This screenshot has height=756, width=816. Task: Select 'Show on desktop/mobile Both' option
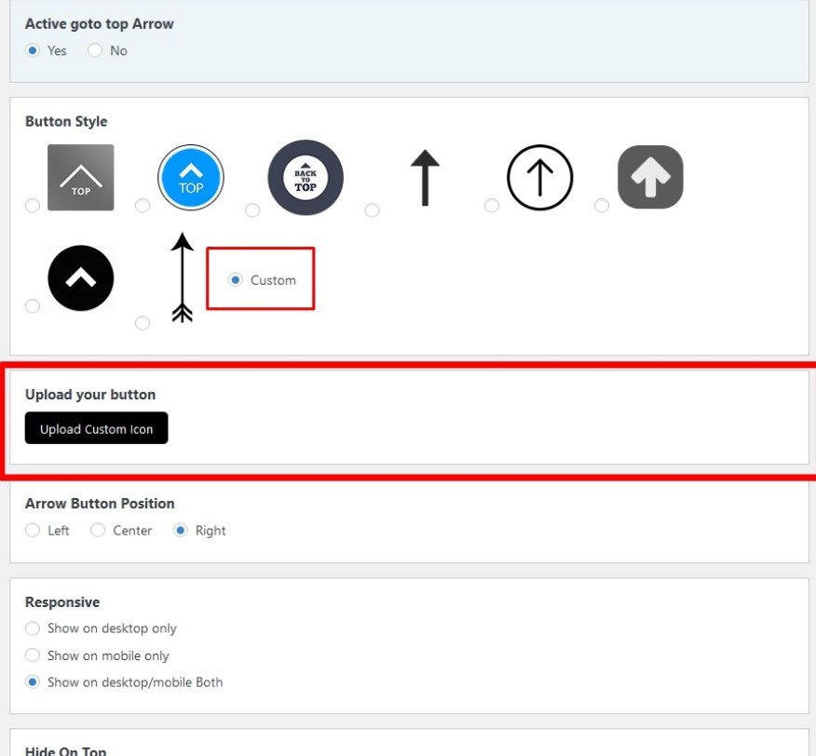click(x=33, y=682)
